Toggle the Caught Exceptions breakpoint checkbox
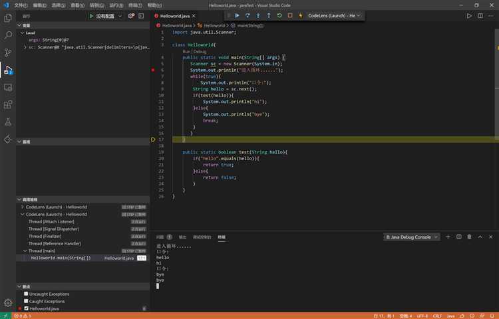 click(26, 301)
